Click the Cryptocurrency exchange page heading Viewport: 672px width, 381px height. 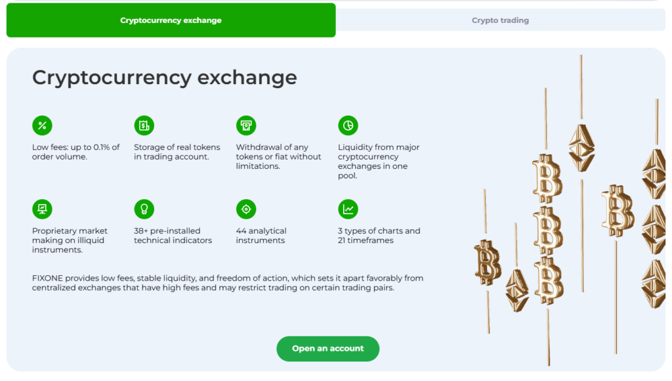tap(164, 78)
